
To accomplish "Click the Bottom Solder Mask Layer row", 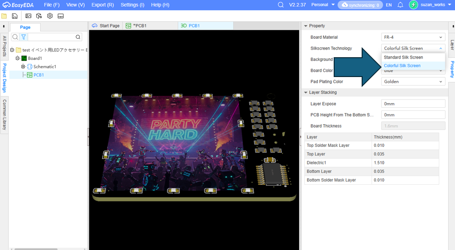I will pos(372,180).
